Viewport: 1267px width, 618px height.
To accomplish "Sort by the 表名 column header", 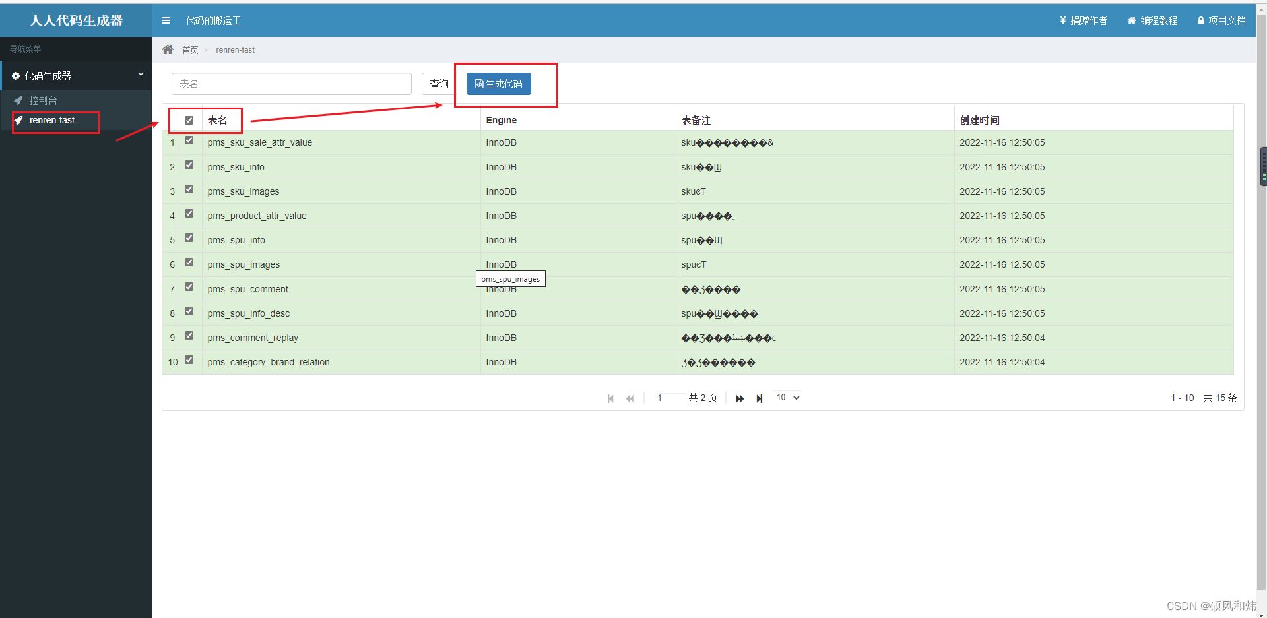I will pos(341,120).
